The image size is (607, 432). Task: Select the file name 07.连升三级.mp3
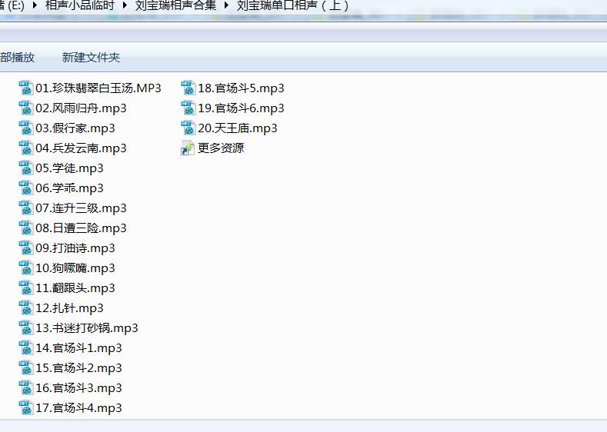[x=81, y=208]
